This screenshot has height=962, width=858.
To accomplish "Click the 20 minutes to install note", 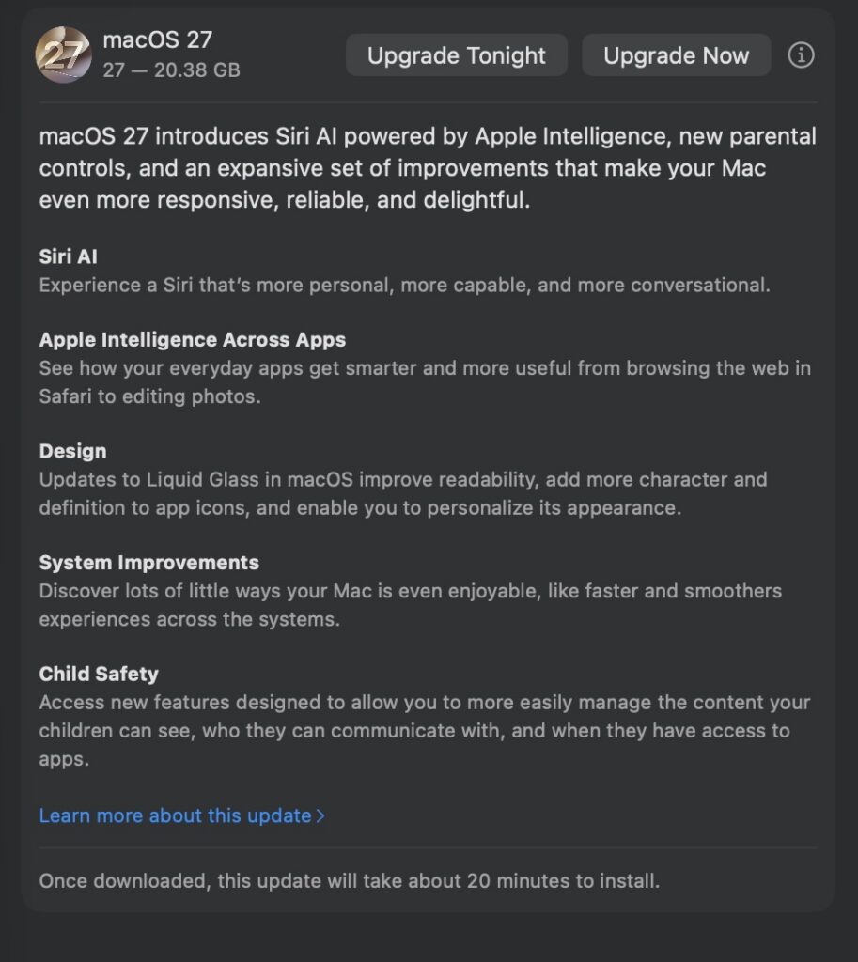I will pos(350,881).
